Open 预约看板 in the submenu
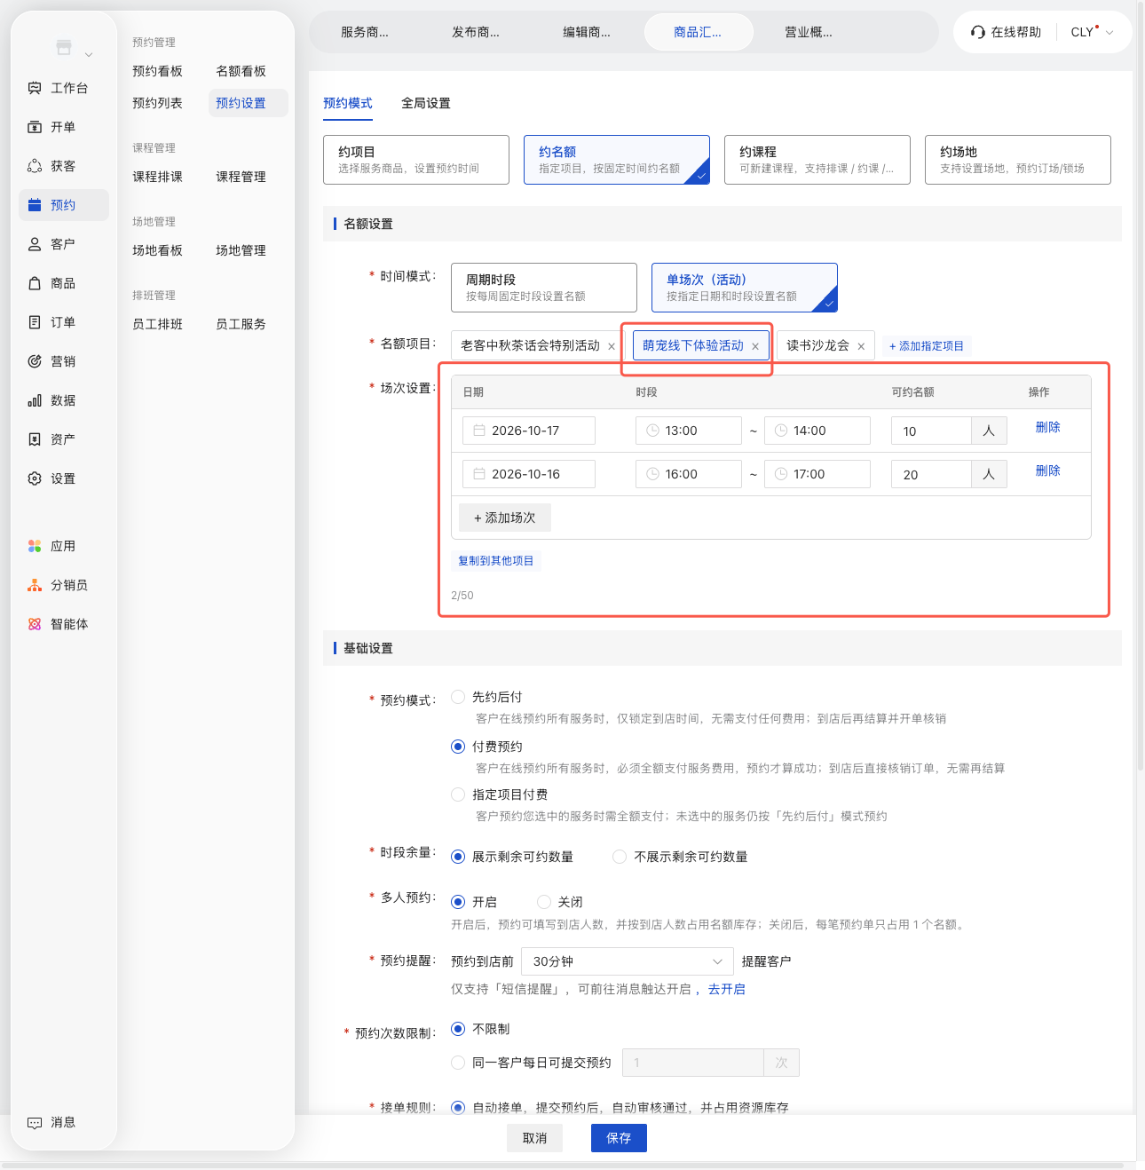The image size is (1145, 1170). (x=158, y=71)
